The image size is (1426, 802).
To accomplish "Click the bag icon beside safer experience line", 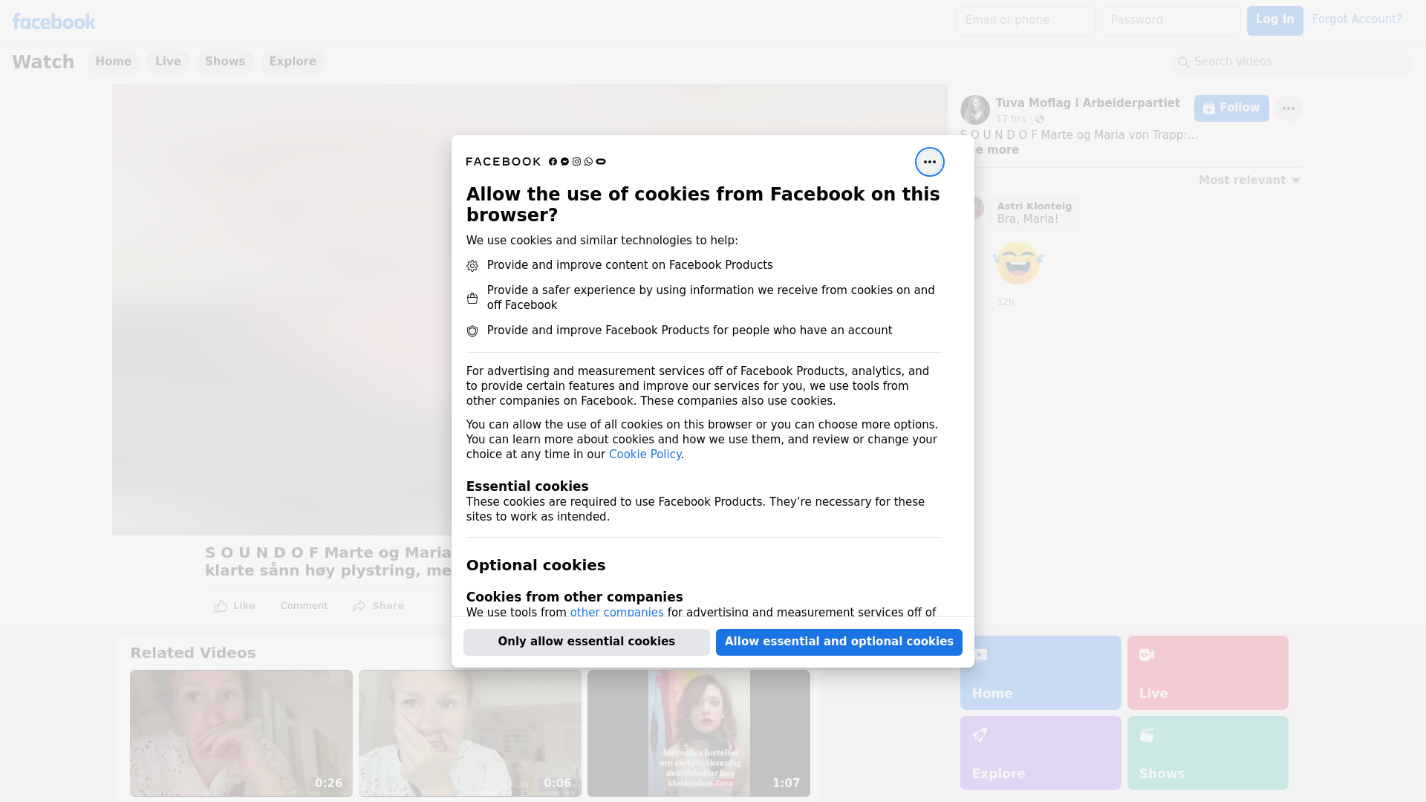I will pos(472,299).
